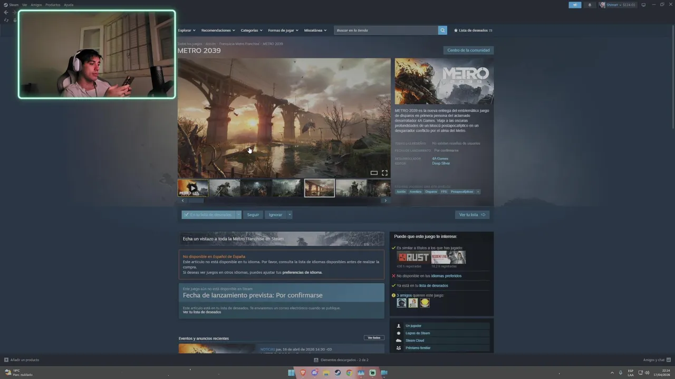Click the Ignorar button
This screenshot has height=379, width=675.
(x=275, y=215)
